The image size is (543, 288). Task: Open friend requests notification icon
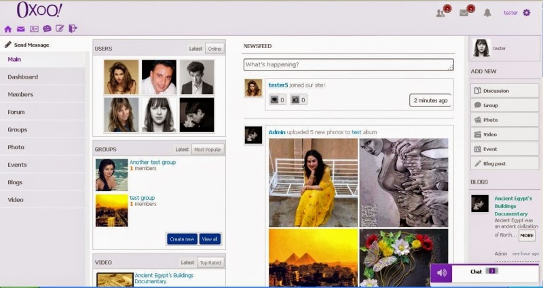442,12
